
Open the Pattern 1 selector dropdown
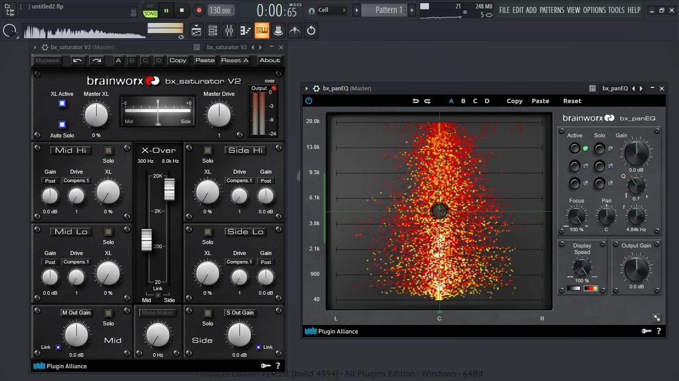click(384, 10)
